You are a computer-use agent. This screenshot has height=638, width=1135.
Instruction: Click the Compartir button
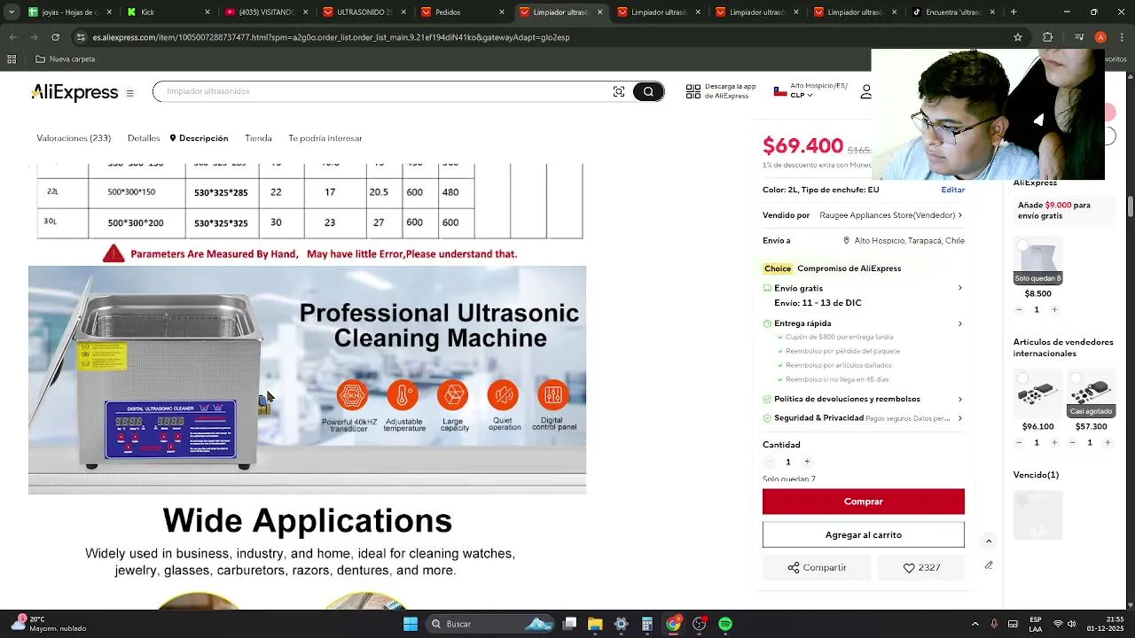pos(817,568)
